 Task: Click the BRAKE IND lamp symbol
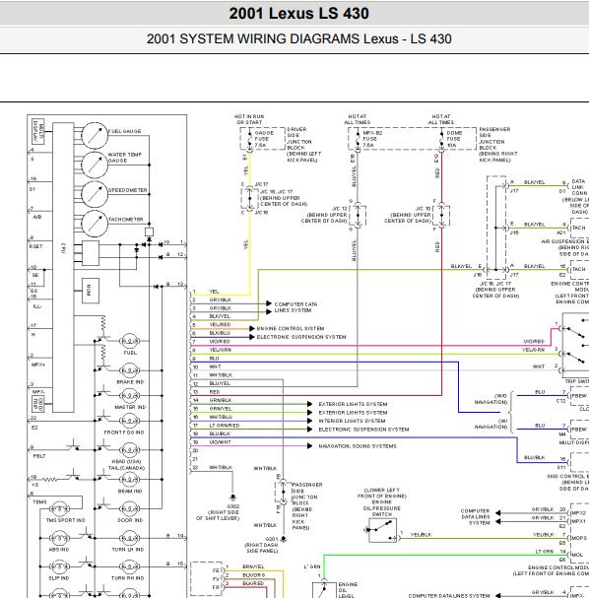point(130,370)
